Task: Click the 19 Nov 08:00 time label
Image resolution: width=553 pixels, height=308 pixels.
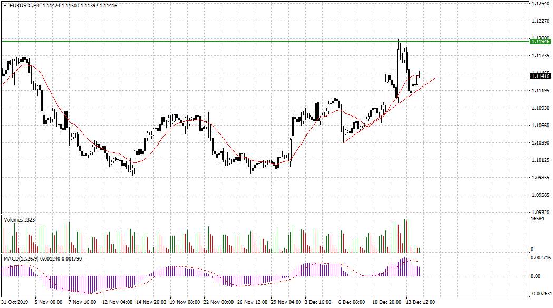Action: point(186,303)
